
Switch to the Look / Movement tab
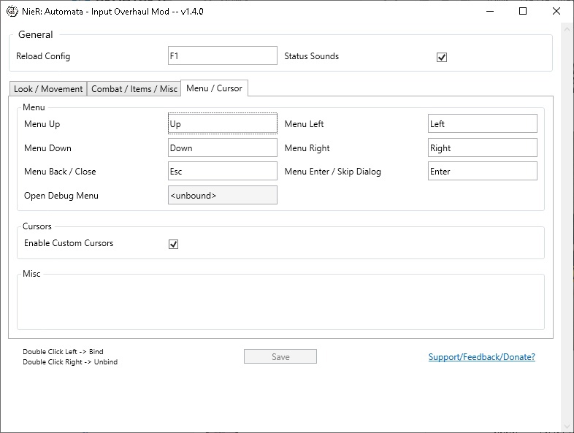click(48, 89)
